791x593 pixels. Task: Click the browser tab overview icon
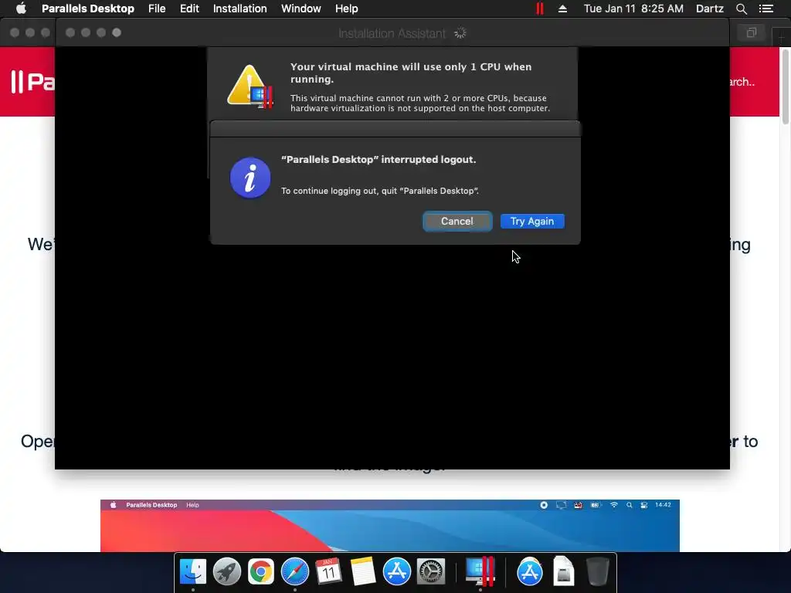(751, 32)
